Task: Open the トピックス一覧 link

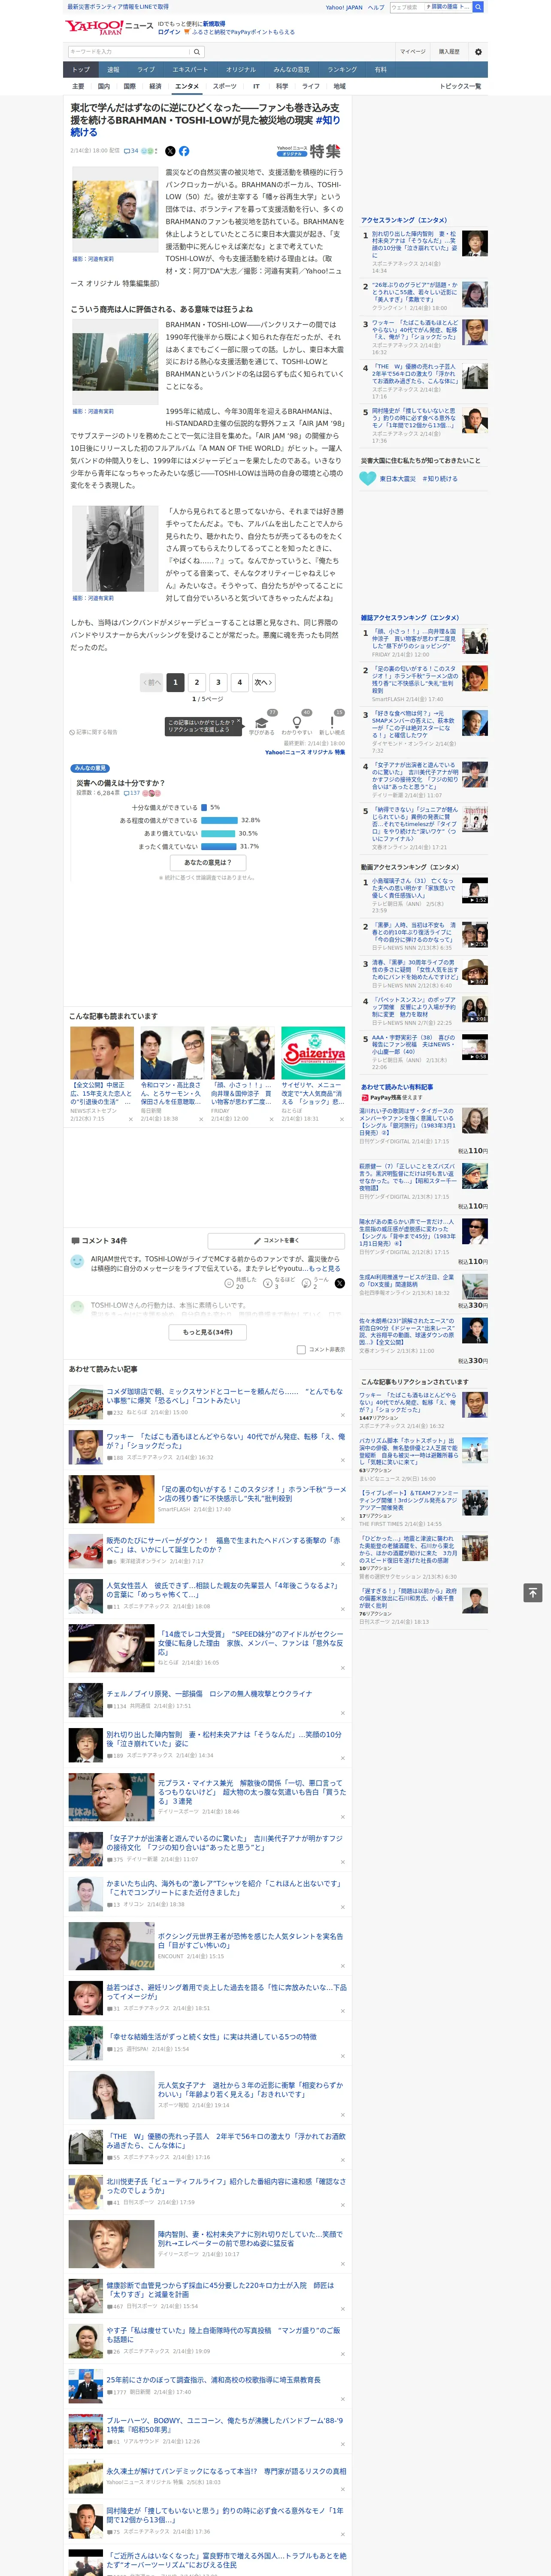Action: tap(460, 86)
